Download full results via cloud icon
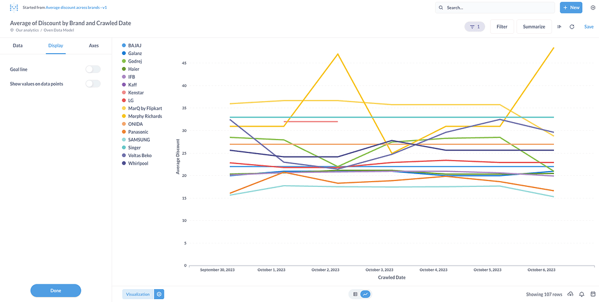The image size is (599, 302). click(x=570, y=294)
